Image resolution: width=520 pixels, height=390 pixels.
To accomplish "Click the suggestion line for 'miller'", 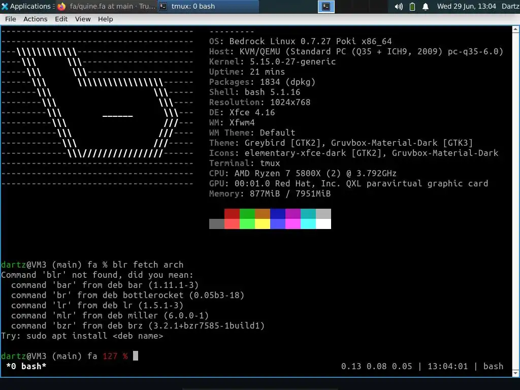I will [110, 316].
